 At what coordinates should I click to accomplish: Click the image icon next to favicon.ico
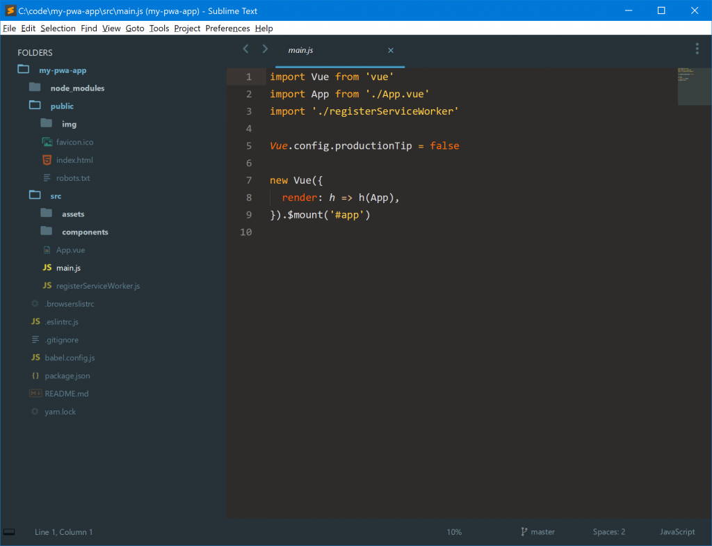[x=47, y=142]
